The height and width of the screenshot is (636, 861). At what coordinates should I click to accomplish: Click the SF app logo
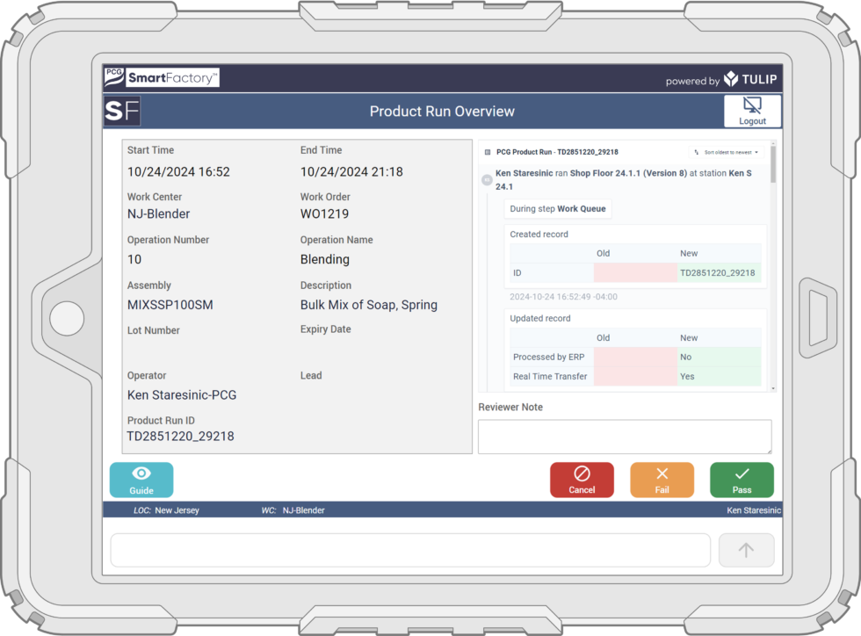click(x=122, y=111)
